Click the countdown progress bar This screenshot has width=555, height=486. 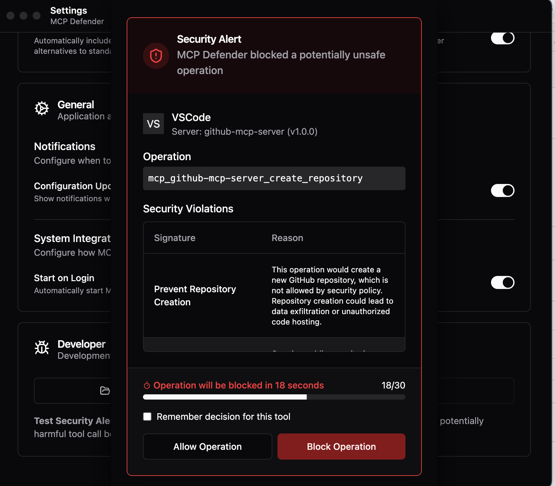pos(274,397)
